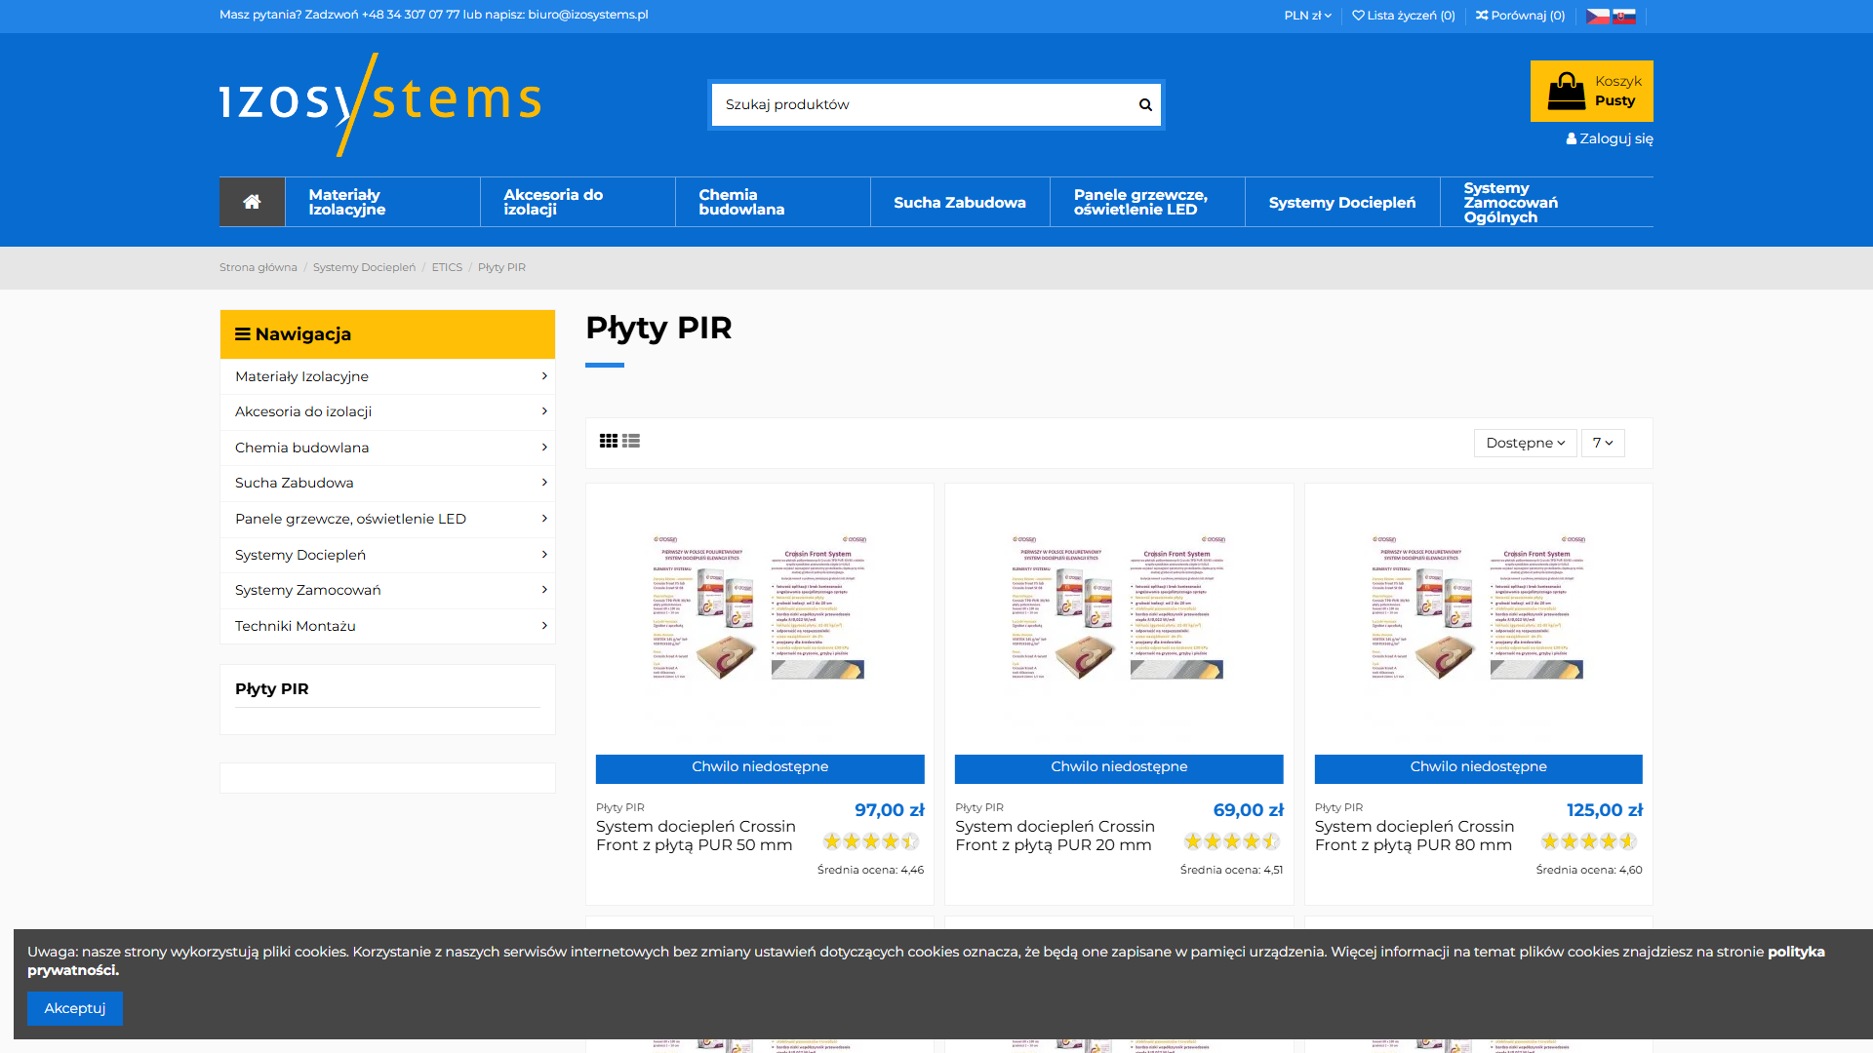The height and width of the screenshot is (1053, 1873).
Task: Select the Czech flag language
Action: point(1597,16)
